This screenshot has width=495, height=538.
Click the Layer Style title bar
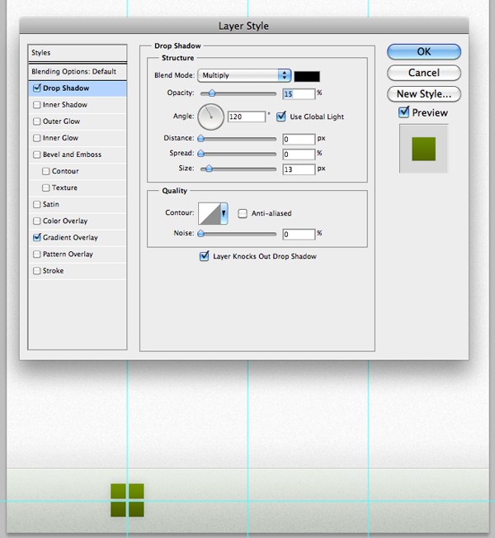244,26
